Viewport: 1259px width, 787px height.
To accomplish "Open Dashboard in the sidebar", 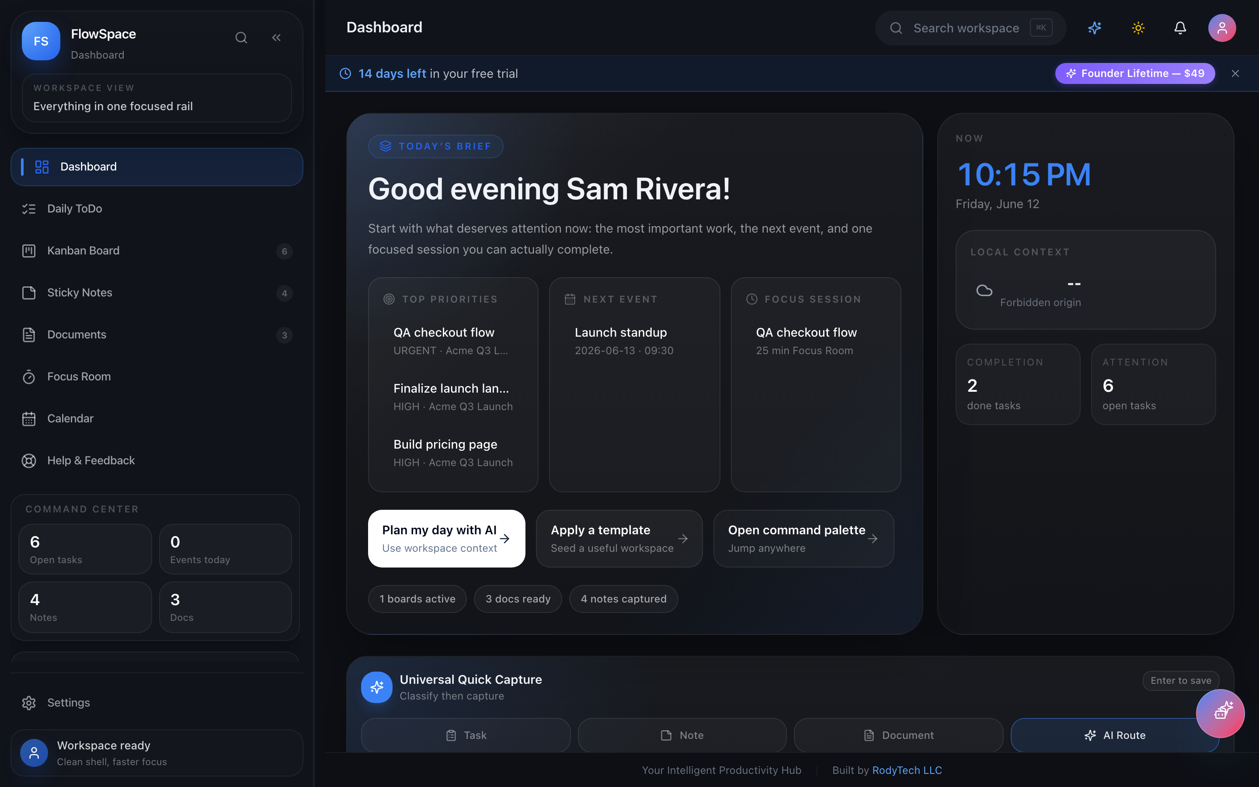I will pyautogui.click(x=157, y=167).
